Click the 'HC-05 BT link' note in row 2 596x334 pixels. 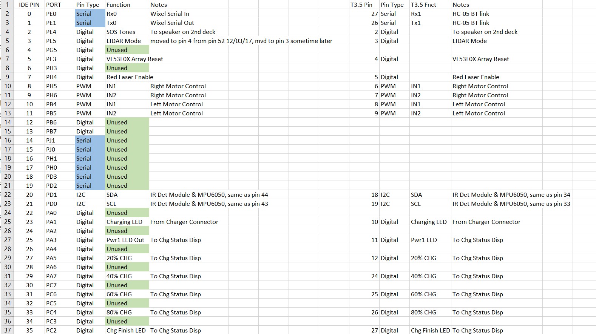click(x=471, y=14)
